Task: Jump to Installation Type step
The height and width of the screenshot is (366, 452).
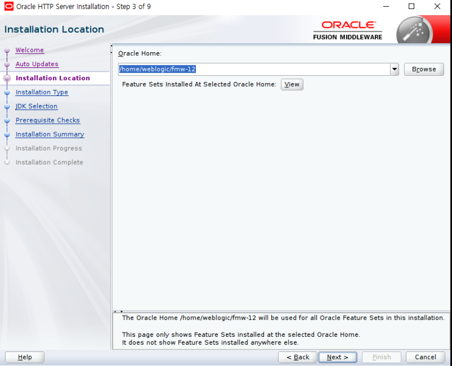Action: pyautogui.click(x=42, y=92)
